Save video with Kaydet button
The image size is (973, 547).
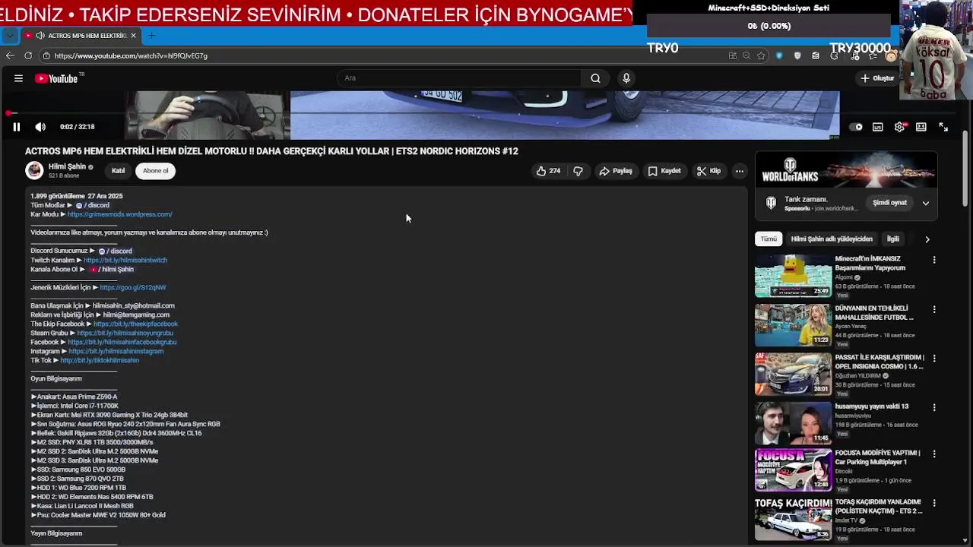tap(664, 171)
